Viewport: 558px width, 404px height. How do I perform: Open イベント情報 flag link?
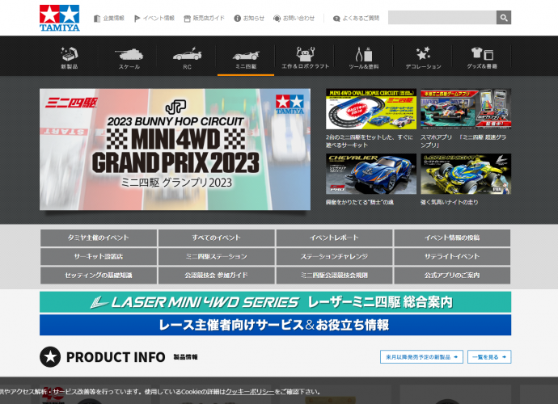click(x=154, y=18)
